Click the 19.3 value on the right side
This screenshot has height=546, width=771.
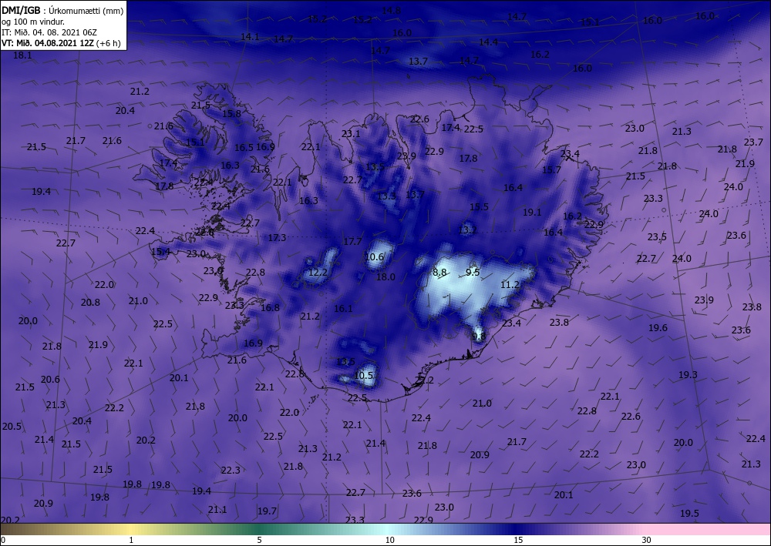tap(688, 375)
